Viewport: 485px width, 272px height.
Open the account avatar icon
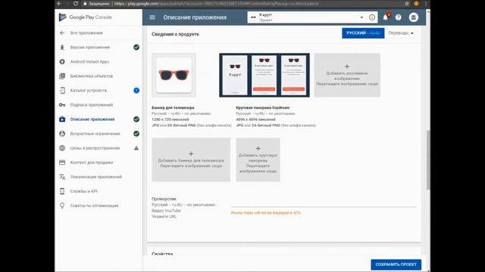click(414, 17)
